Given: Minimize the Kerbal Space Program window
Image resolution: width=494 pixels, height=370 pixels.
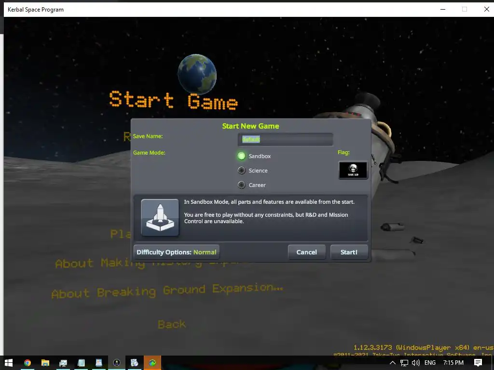Looking at the screenshot, I should tap(443, 10).
